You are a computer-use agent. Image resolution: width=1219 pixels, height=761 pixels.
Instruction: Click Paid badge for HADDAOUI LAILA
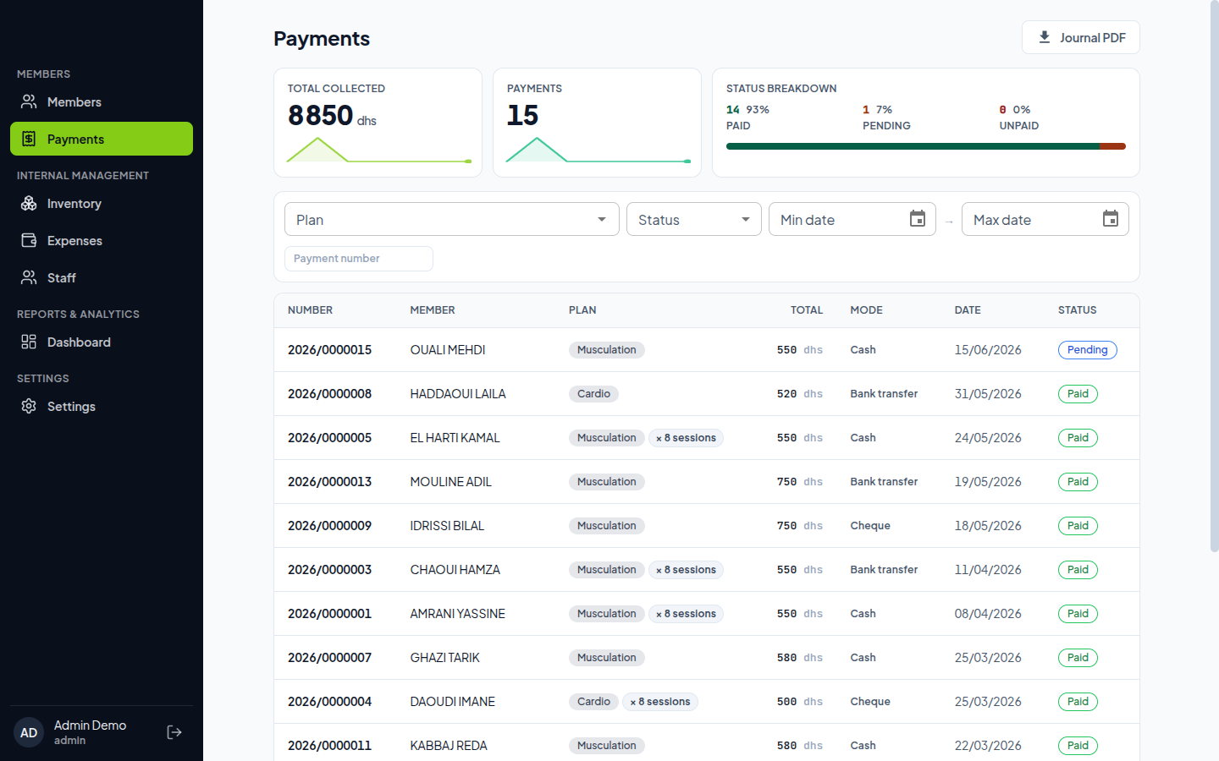(x=1078, y=394)
